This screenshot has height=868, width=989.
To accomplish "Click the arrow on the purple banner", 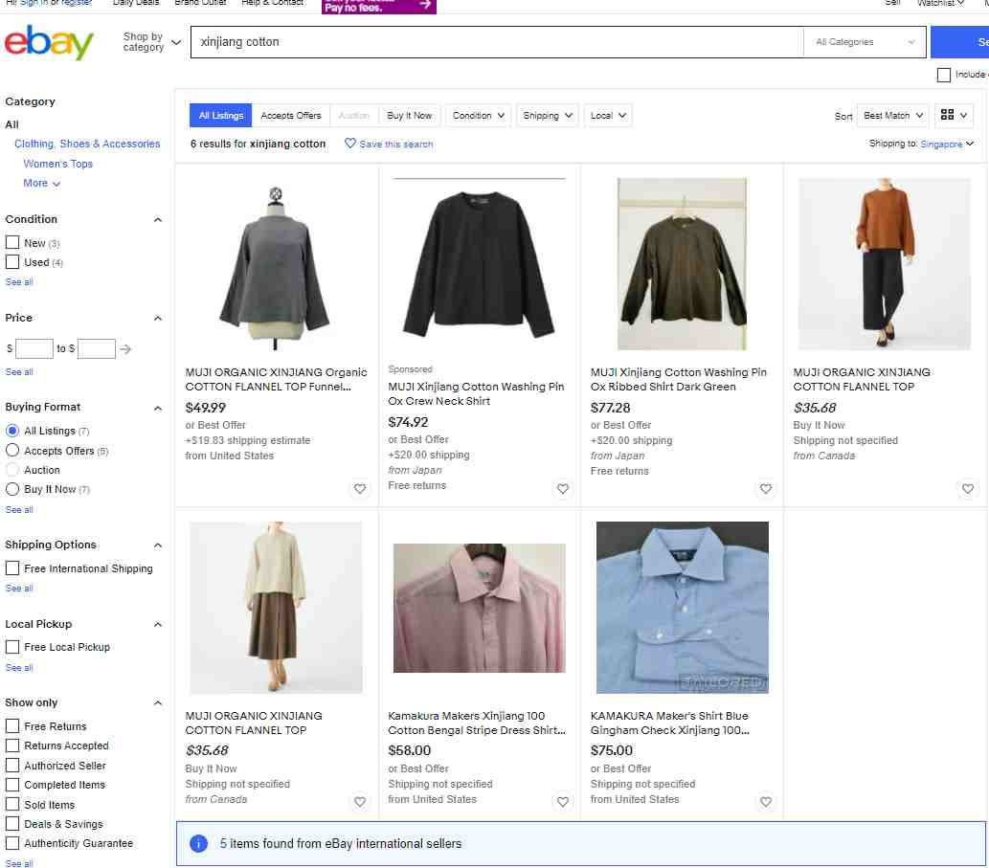I will pos(425,5).
